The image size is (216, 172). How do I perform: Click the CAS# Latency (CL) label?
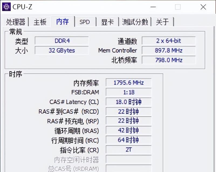coord(74,102)
